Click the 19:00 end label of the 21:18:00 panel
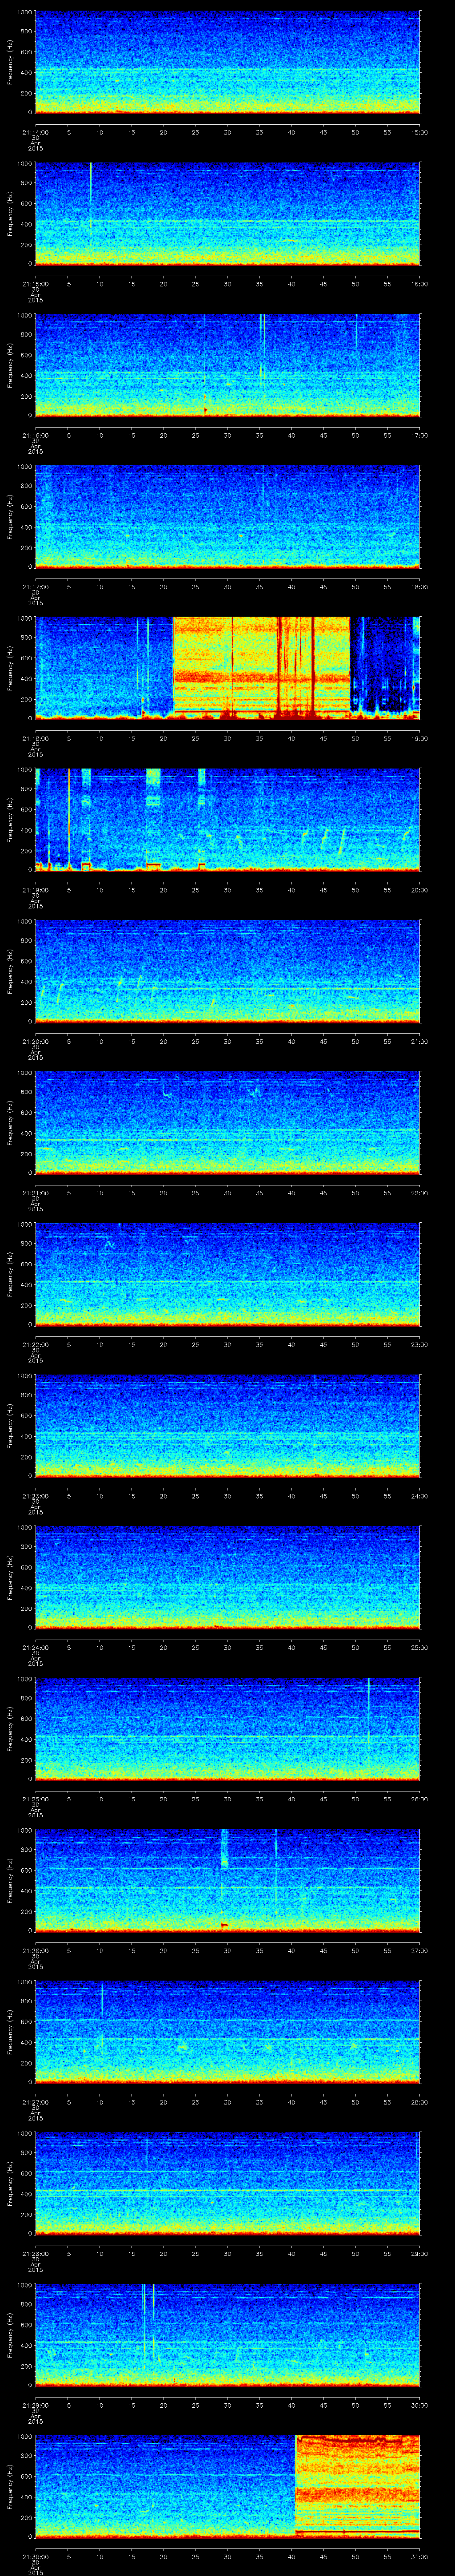 click(x=419, y=738)
